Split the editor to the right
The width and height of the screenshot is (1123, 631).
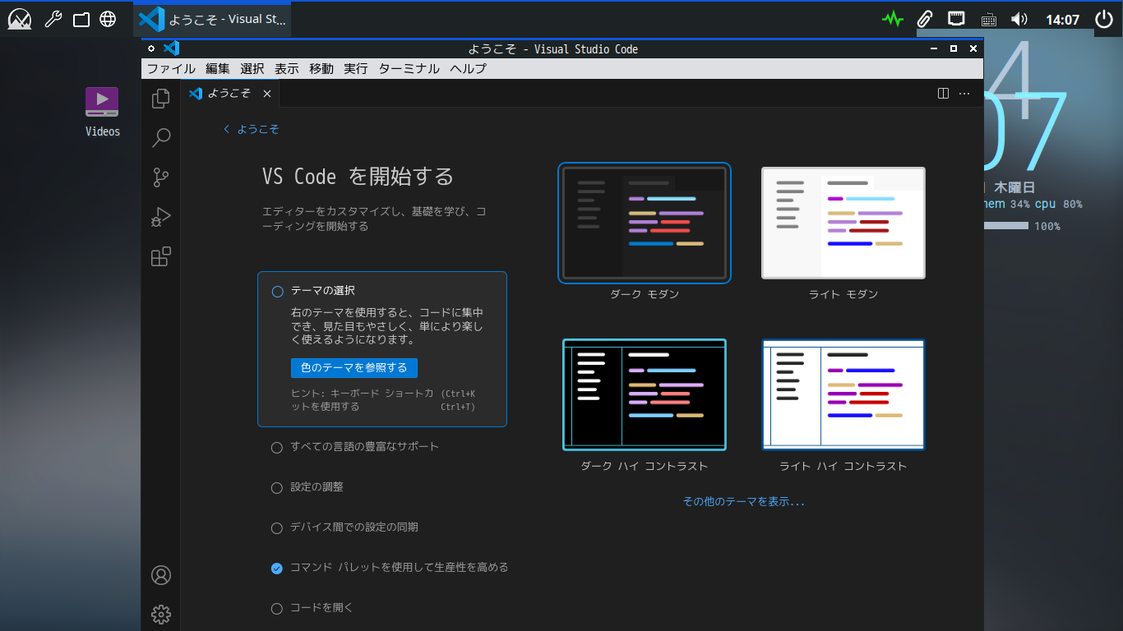coord(944,94)
